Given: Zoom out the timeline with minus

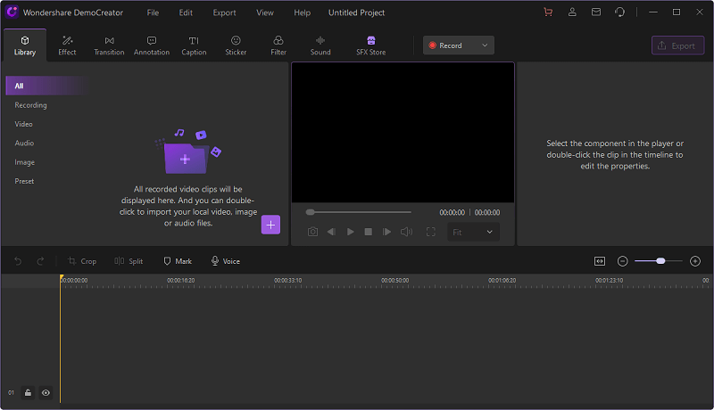Looking at the screenshot, I should (x=622, y=261).
